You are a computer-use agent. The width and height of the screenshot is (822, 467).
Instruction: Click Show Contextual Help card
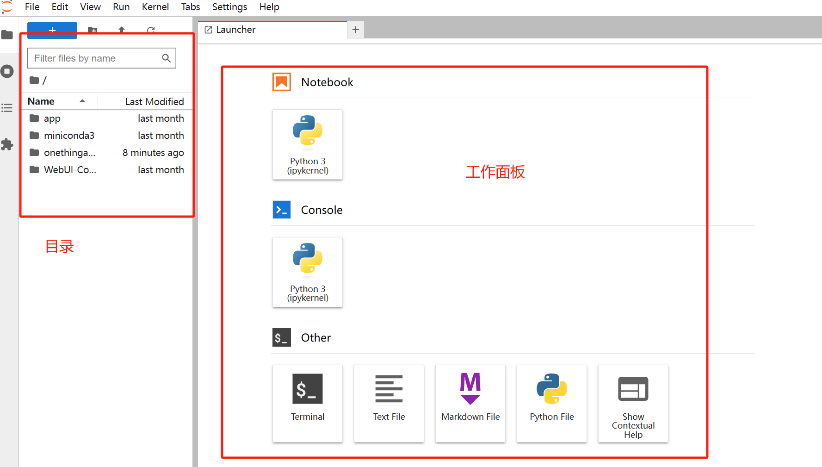point(633,404)
